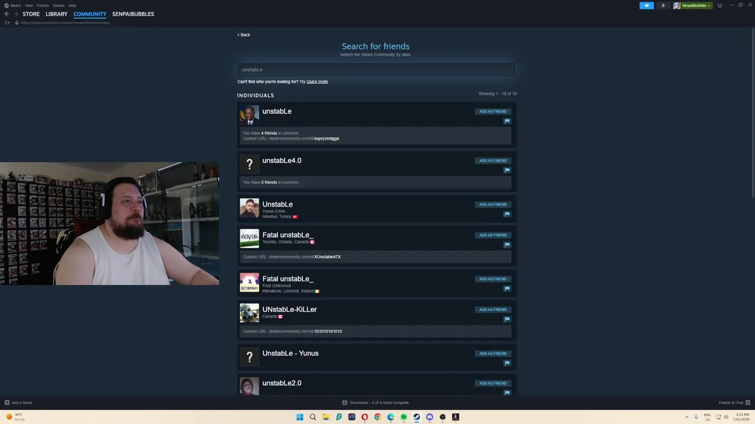Screen dimensions: 755x424
Task: Select the COMMUNITY tab
Action: coord(90,14)
